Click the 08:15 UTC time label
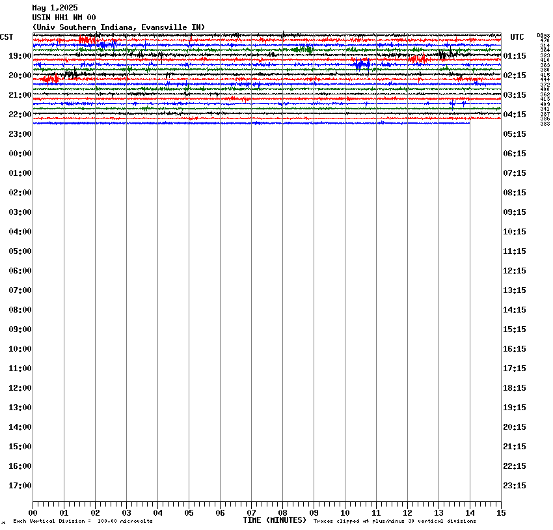This screenshot has width=553, height=530. (515, 193)
